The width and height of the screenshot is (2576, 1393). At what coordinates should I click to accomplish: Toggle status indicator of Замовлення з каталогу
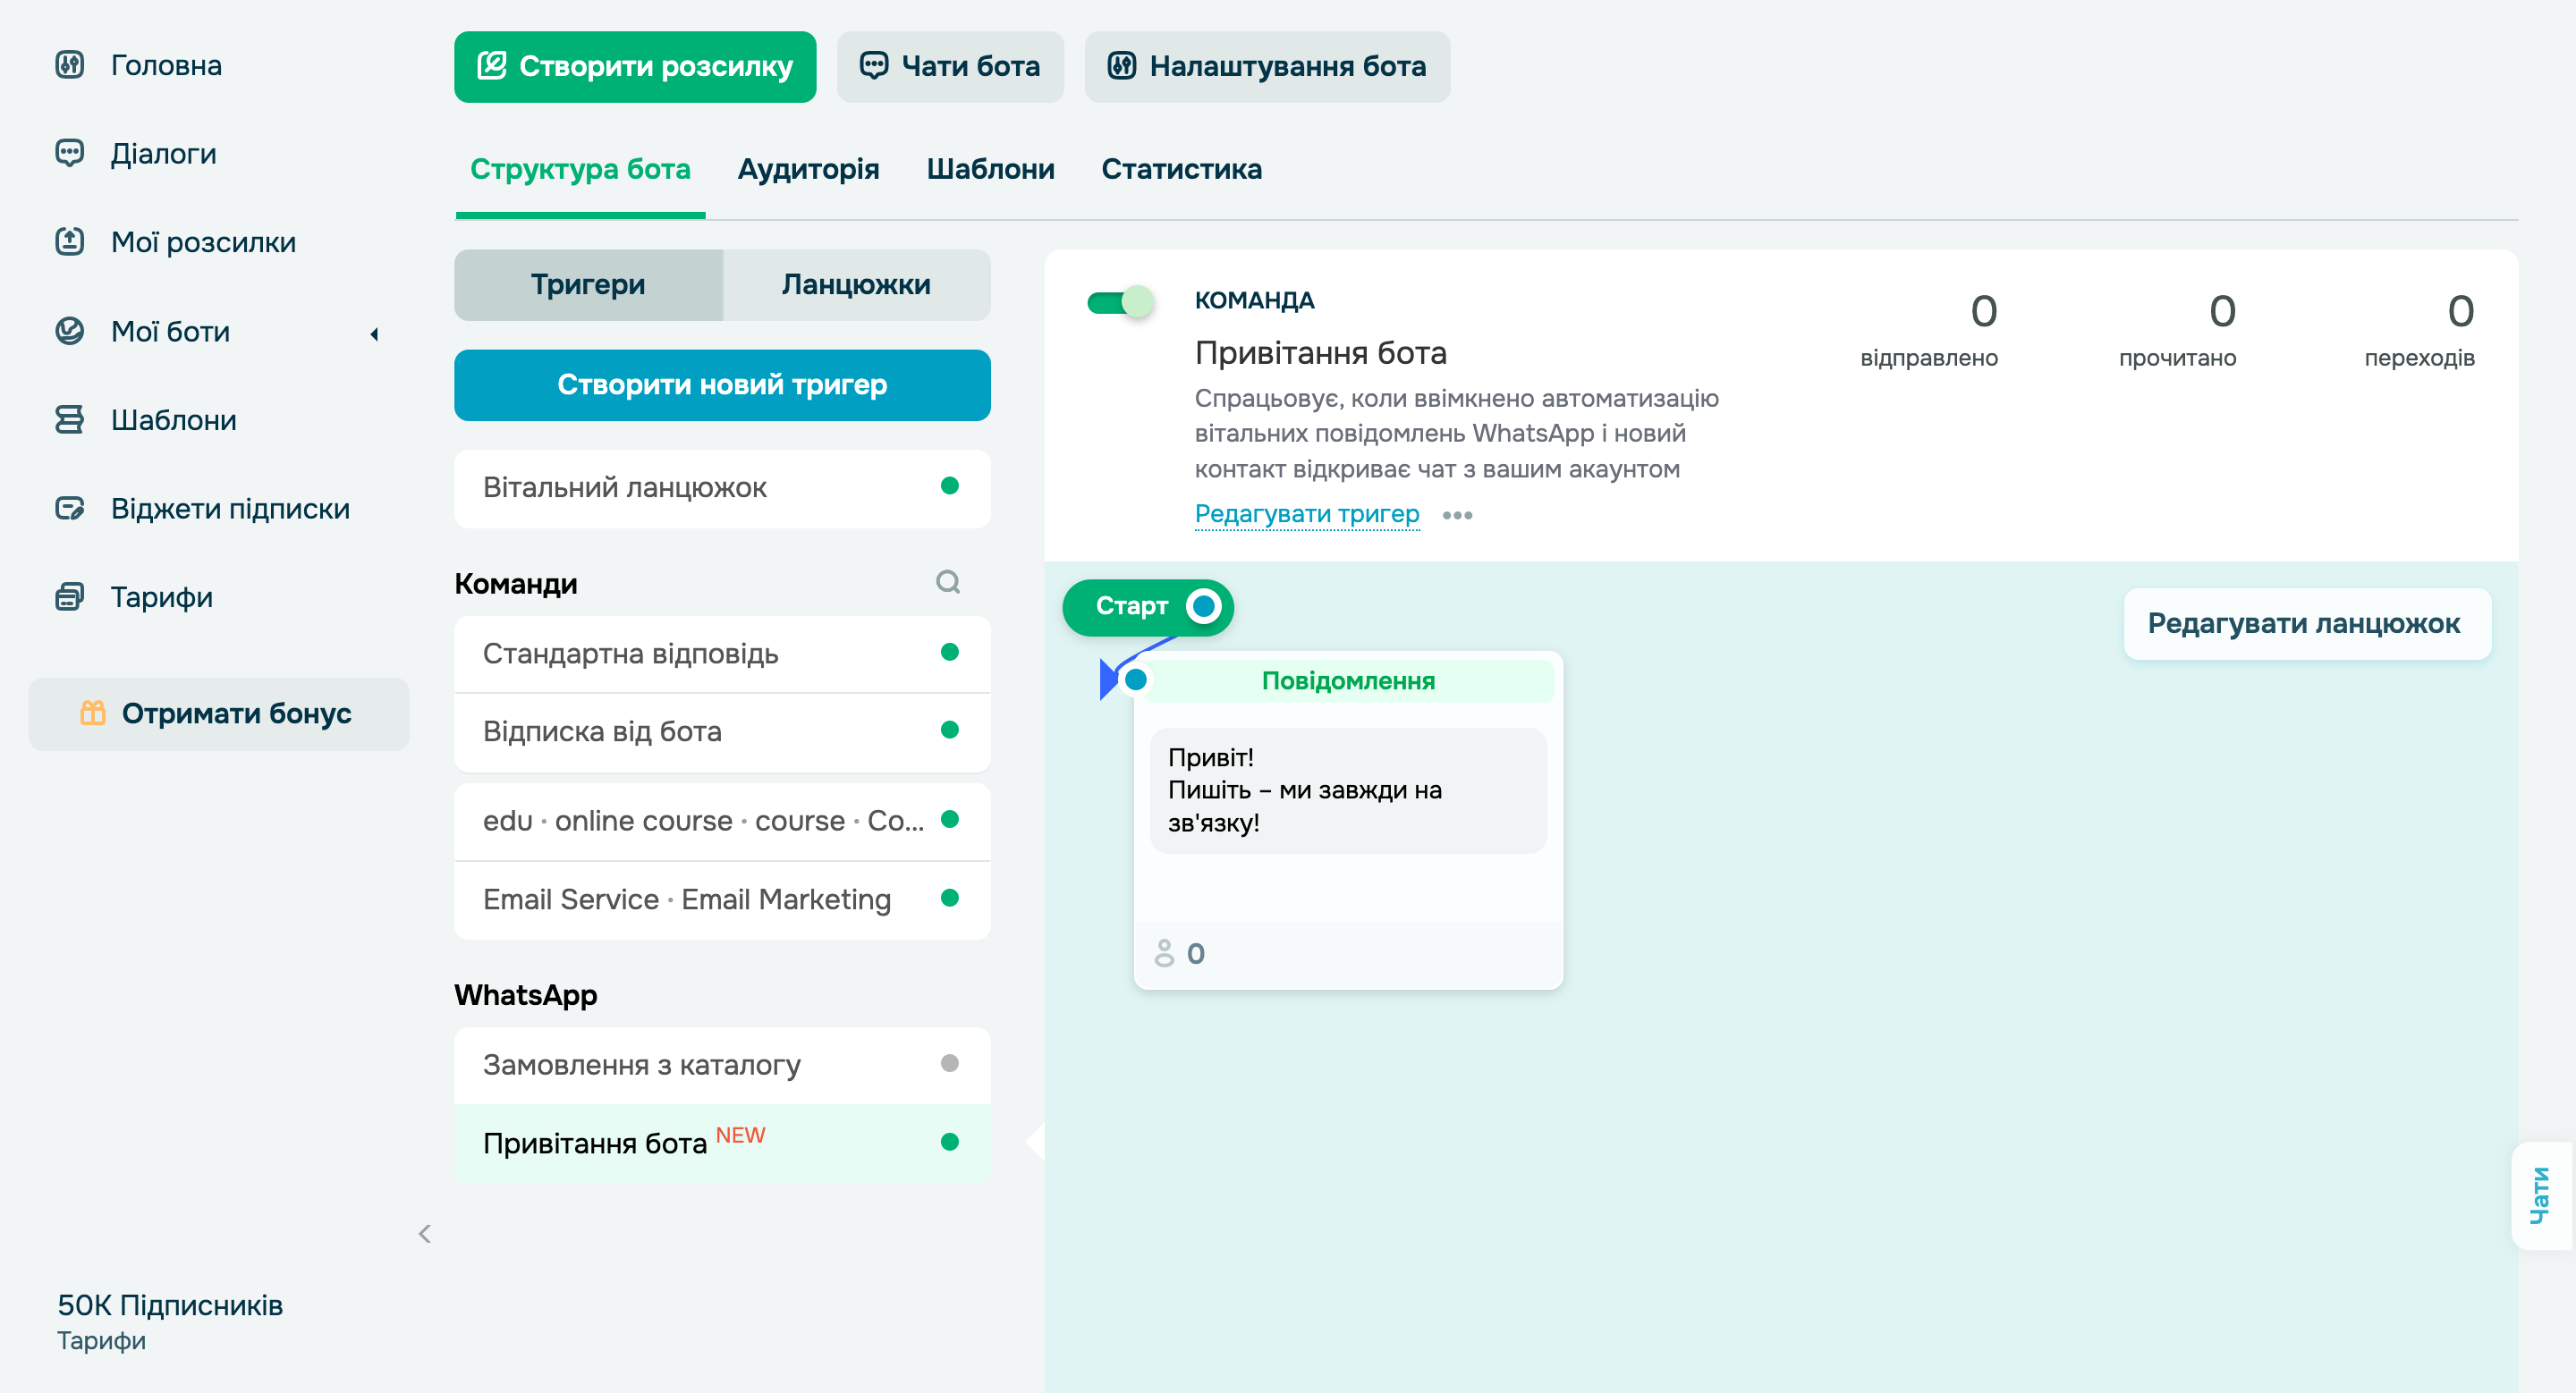pyautogui.click(x=948, y=1064)
